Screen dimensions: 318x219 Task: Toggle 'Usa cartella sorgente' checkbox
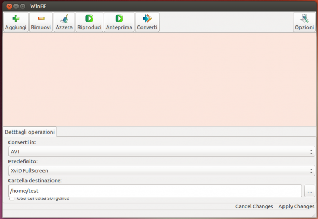click(12, 198)
